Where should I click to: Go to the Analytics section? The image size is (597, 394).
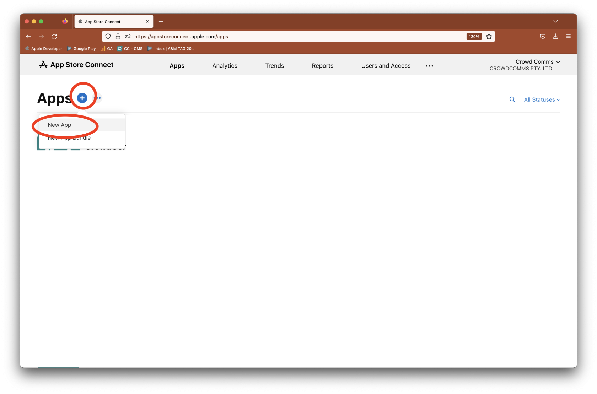pyautogui.click(x=225, y=66)
